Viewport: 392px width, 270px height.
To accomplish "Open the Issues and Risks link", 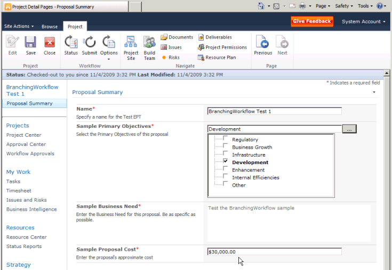I will [x=27, y=200].
